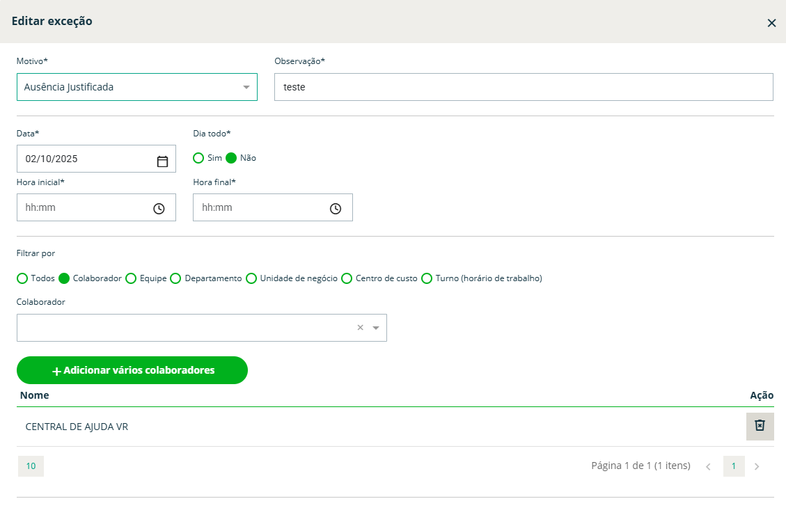Screen dimensions: 786x508
Task: Go to previous page arrow in pagination
Action: coord(708,466)
